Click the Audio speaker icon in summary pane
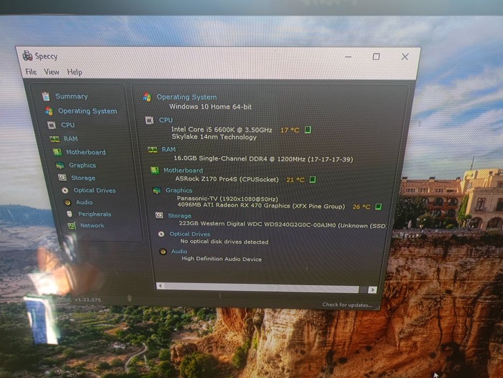The height and width of the screenshot is (378, 503). (163, 251)
